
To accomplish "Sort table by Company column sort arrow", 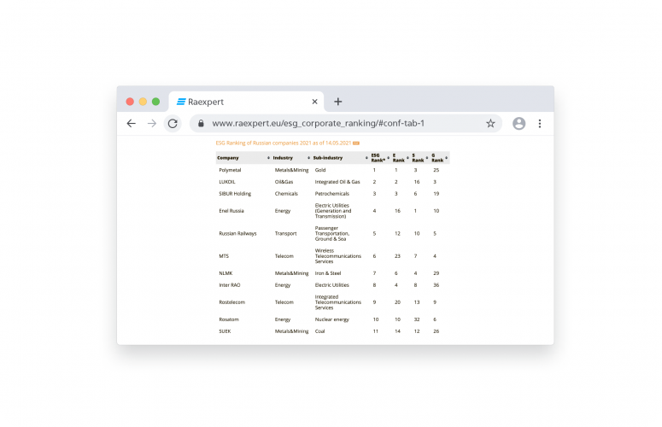I will (268, 158).
